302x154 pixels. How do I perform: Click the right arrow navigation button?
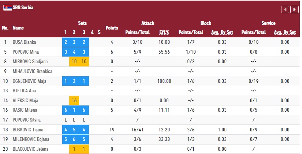click(294, 9)
